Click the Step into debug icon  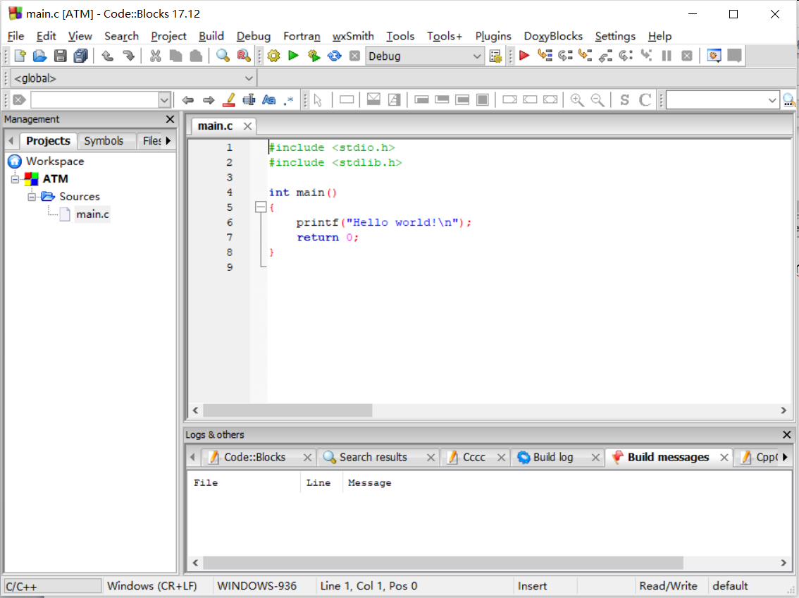click(585, 56)
